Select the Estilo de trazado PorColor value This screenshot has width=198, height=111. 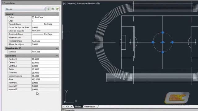tap(45, 31)
